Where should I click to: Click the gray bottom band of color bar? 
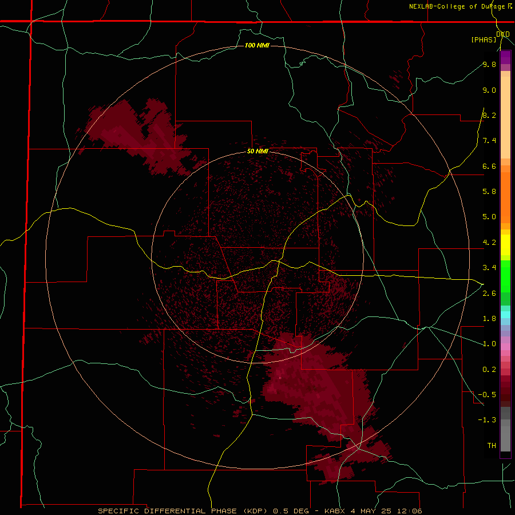point(505,430)
